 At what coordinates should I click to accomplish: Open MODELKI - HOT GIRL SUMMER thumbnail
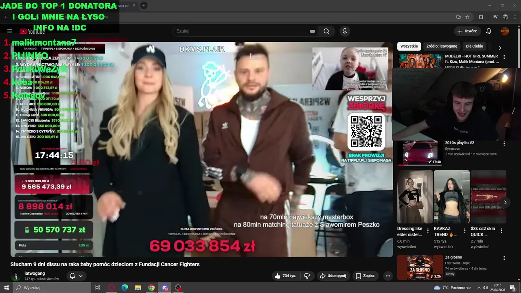click(x=421, y=60)
